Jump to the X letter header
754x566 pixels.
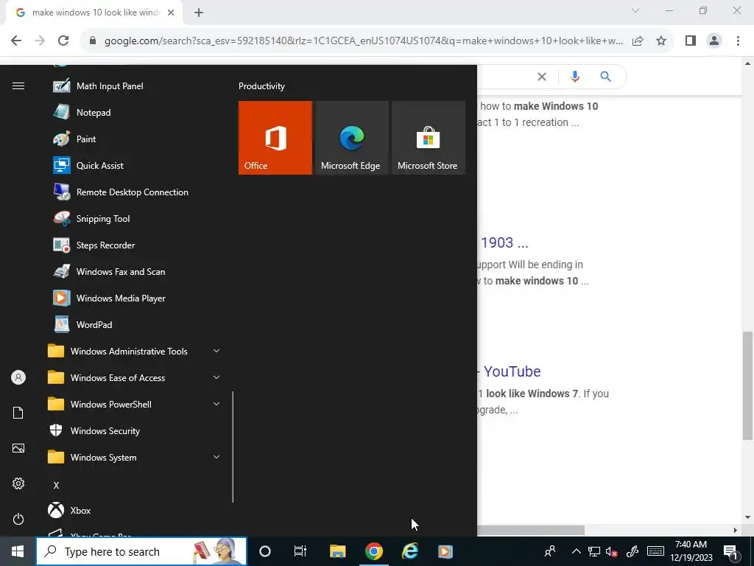(x=56, y=485)
